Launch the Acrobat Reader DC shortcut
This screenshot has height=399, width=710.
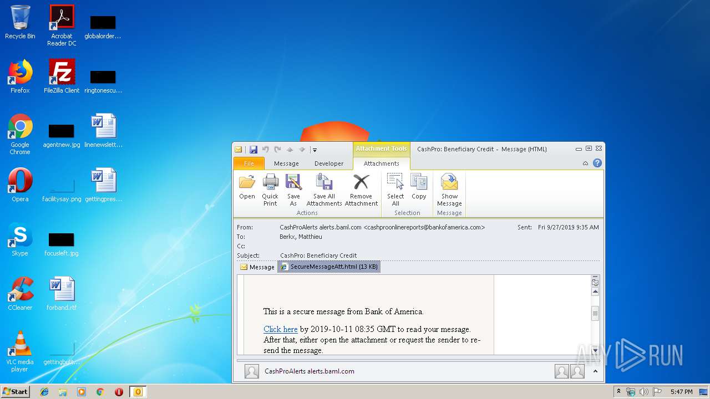pos(62,25)
